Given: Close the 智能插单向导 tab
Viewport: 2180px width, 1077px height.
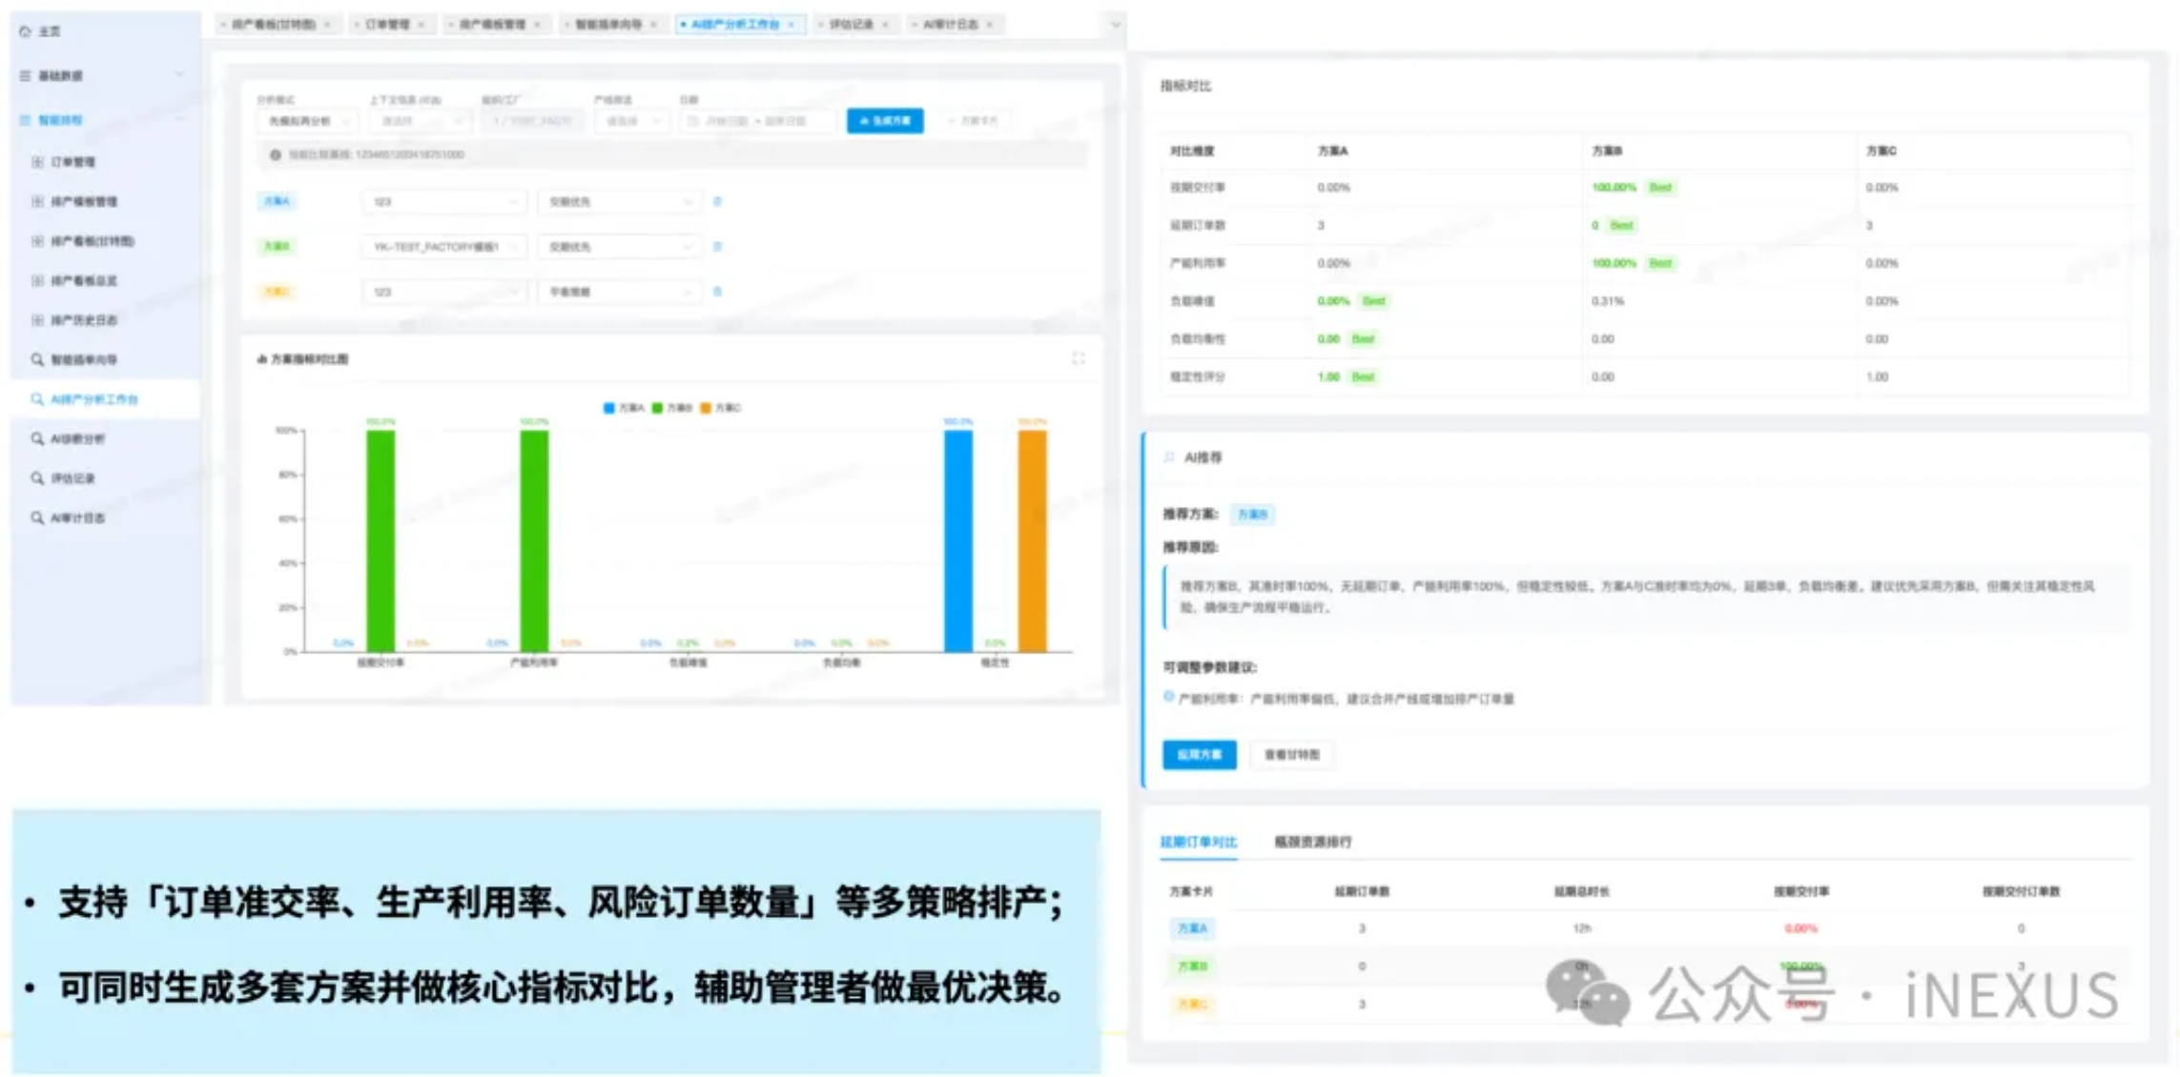Looking at the screenshot, I should pos(653,24).
